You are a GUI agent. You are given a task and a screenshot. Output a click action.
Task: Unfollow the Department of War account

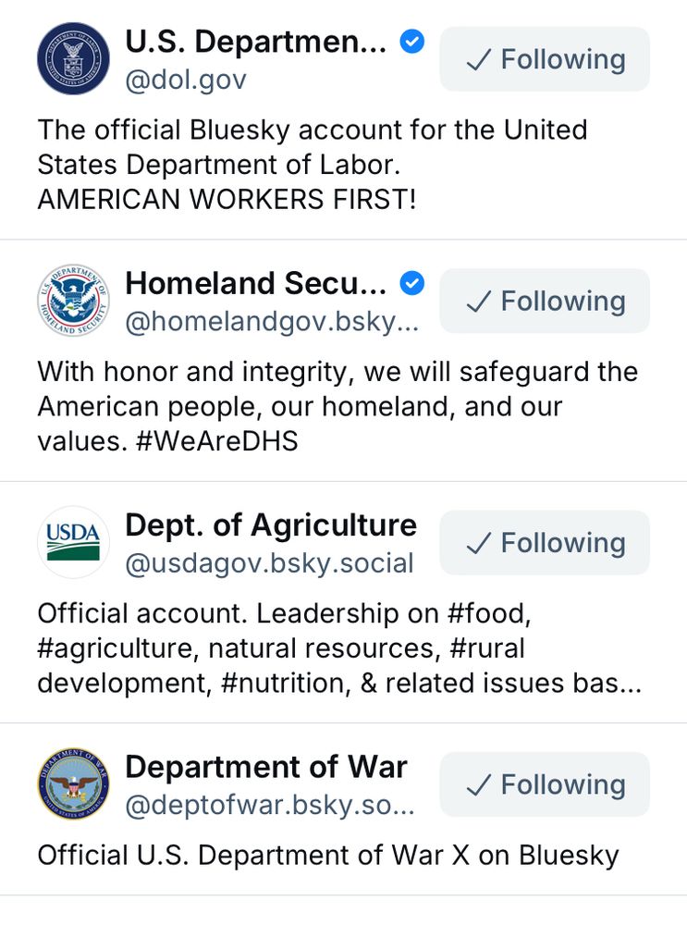pos(545,784)
